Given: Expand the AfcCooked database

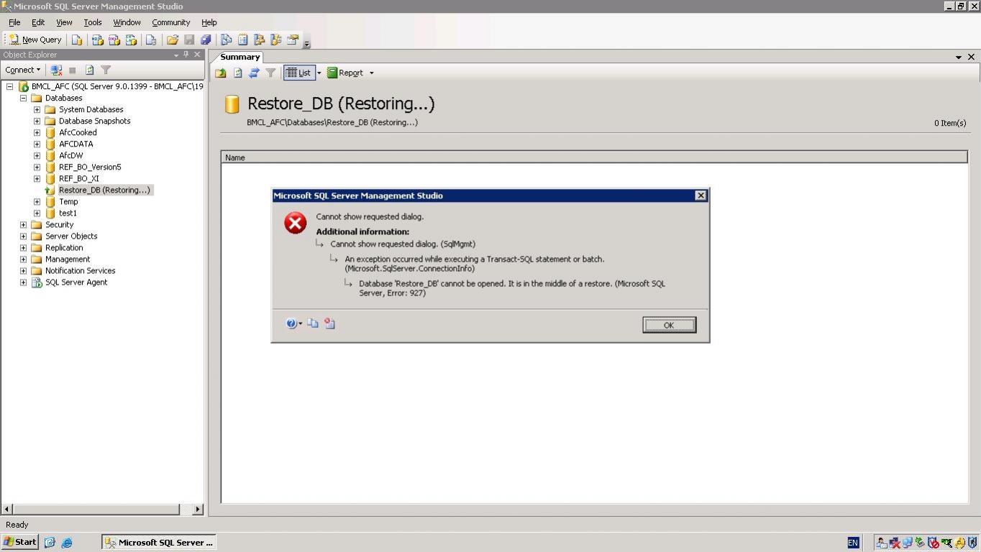Looking at the screenshot, I should [37, 132].
